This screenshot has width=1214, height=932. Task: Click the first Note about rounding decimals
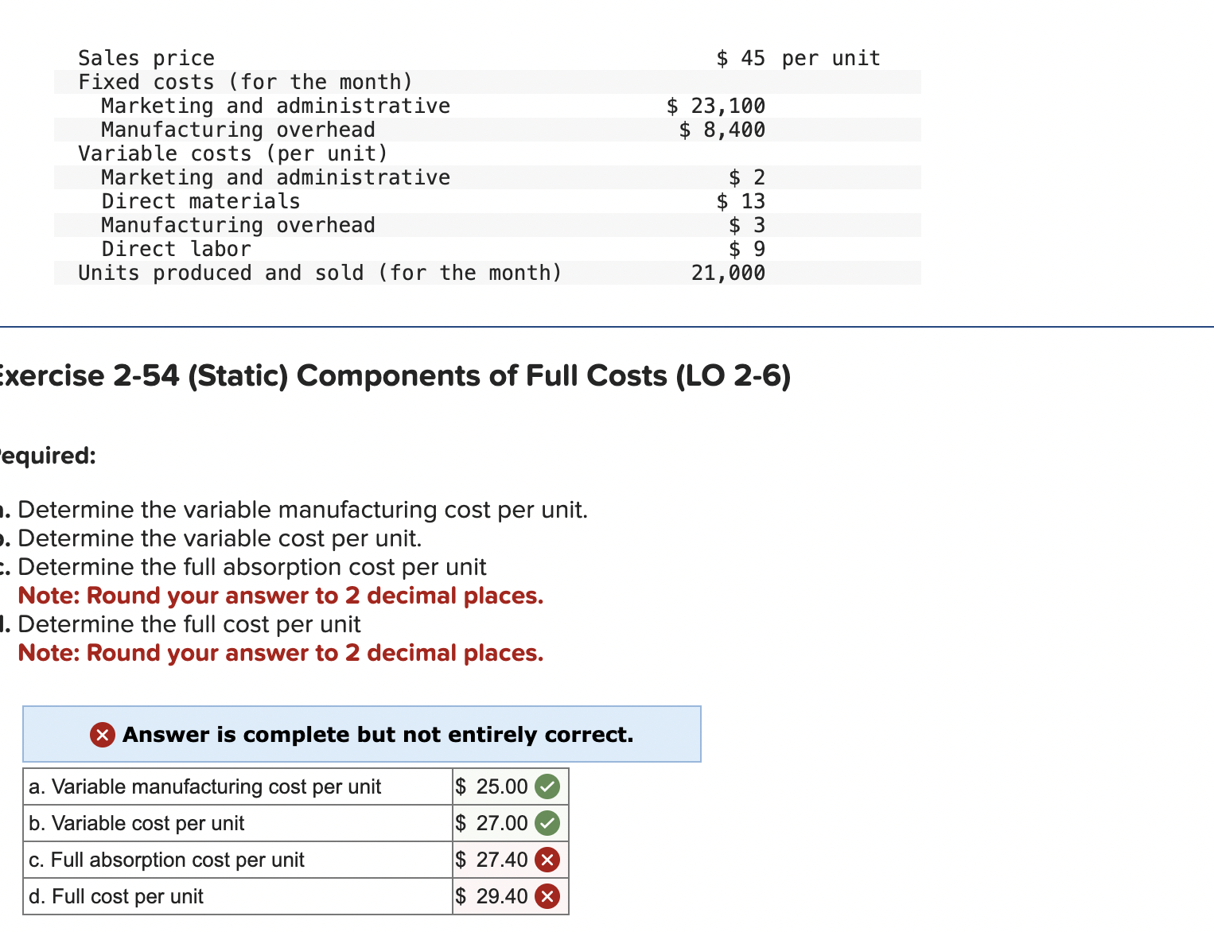[280, 596]
